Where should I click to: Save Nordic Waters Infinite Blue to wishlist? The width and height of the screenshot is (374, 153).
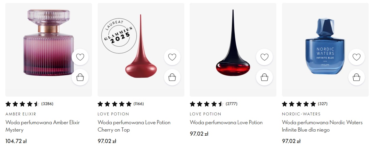coord(356,57)
